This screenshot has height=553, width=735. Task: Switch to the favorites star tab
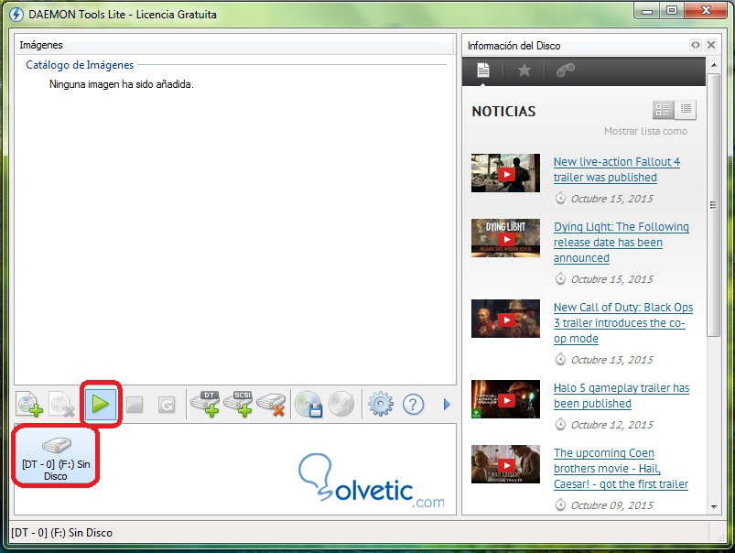(524, 70)
